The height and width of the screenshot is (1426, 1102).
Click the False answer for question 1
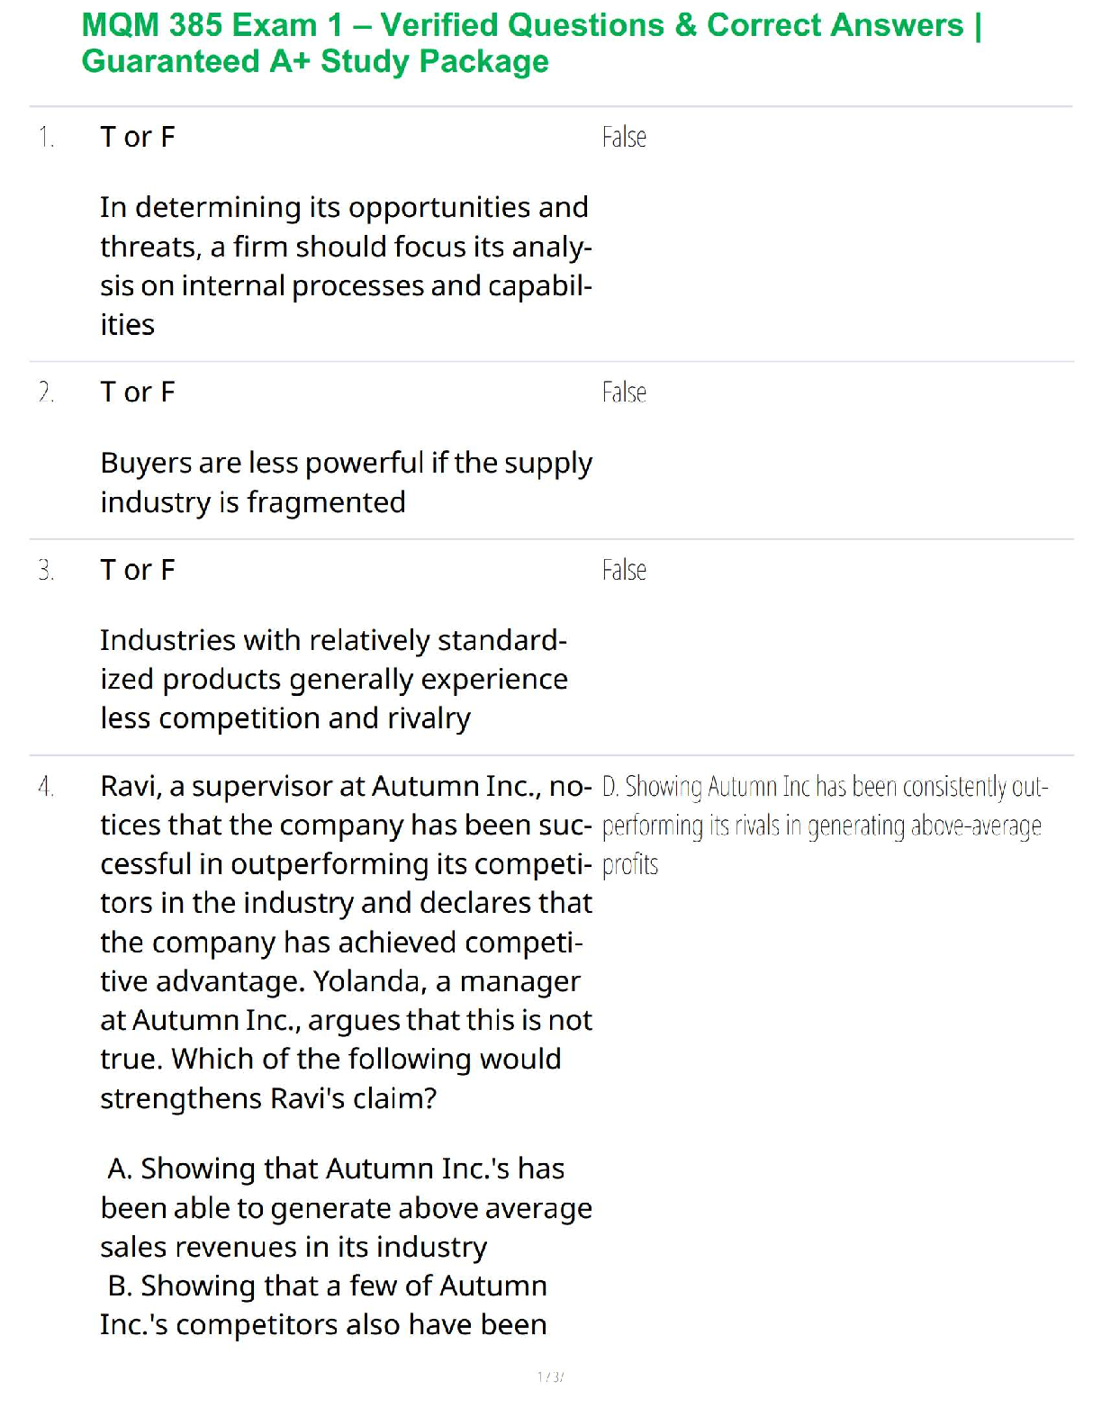(624, 138)
